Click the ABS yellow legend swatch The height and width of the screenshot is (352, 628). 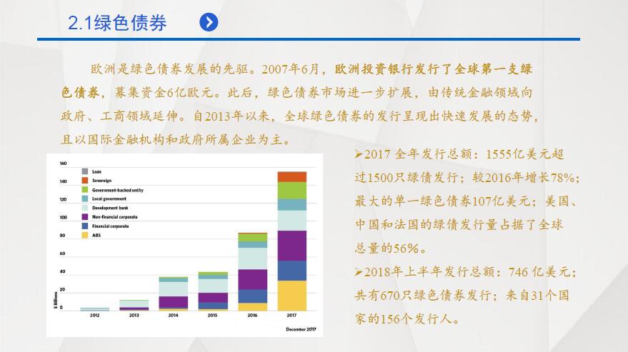[x=85, y=235]
